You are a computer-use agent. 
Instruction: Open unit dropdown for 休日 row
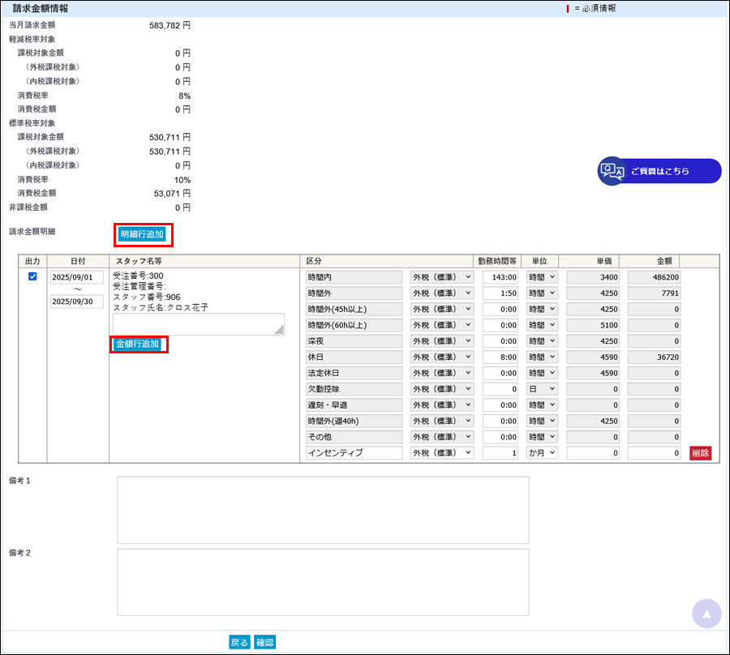coord(542,357)
